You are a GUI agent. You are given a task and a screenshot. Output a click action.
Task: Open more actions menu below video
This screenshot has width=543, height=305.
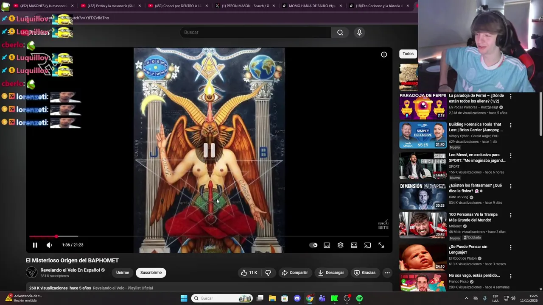(x=387, y=272)
